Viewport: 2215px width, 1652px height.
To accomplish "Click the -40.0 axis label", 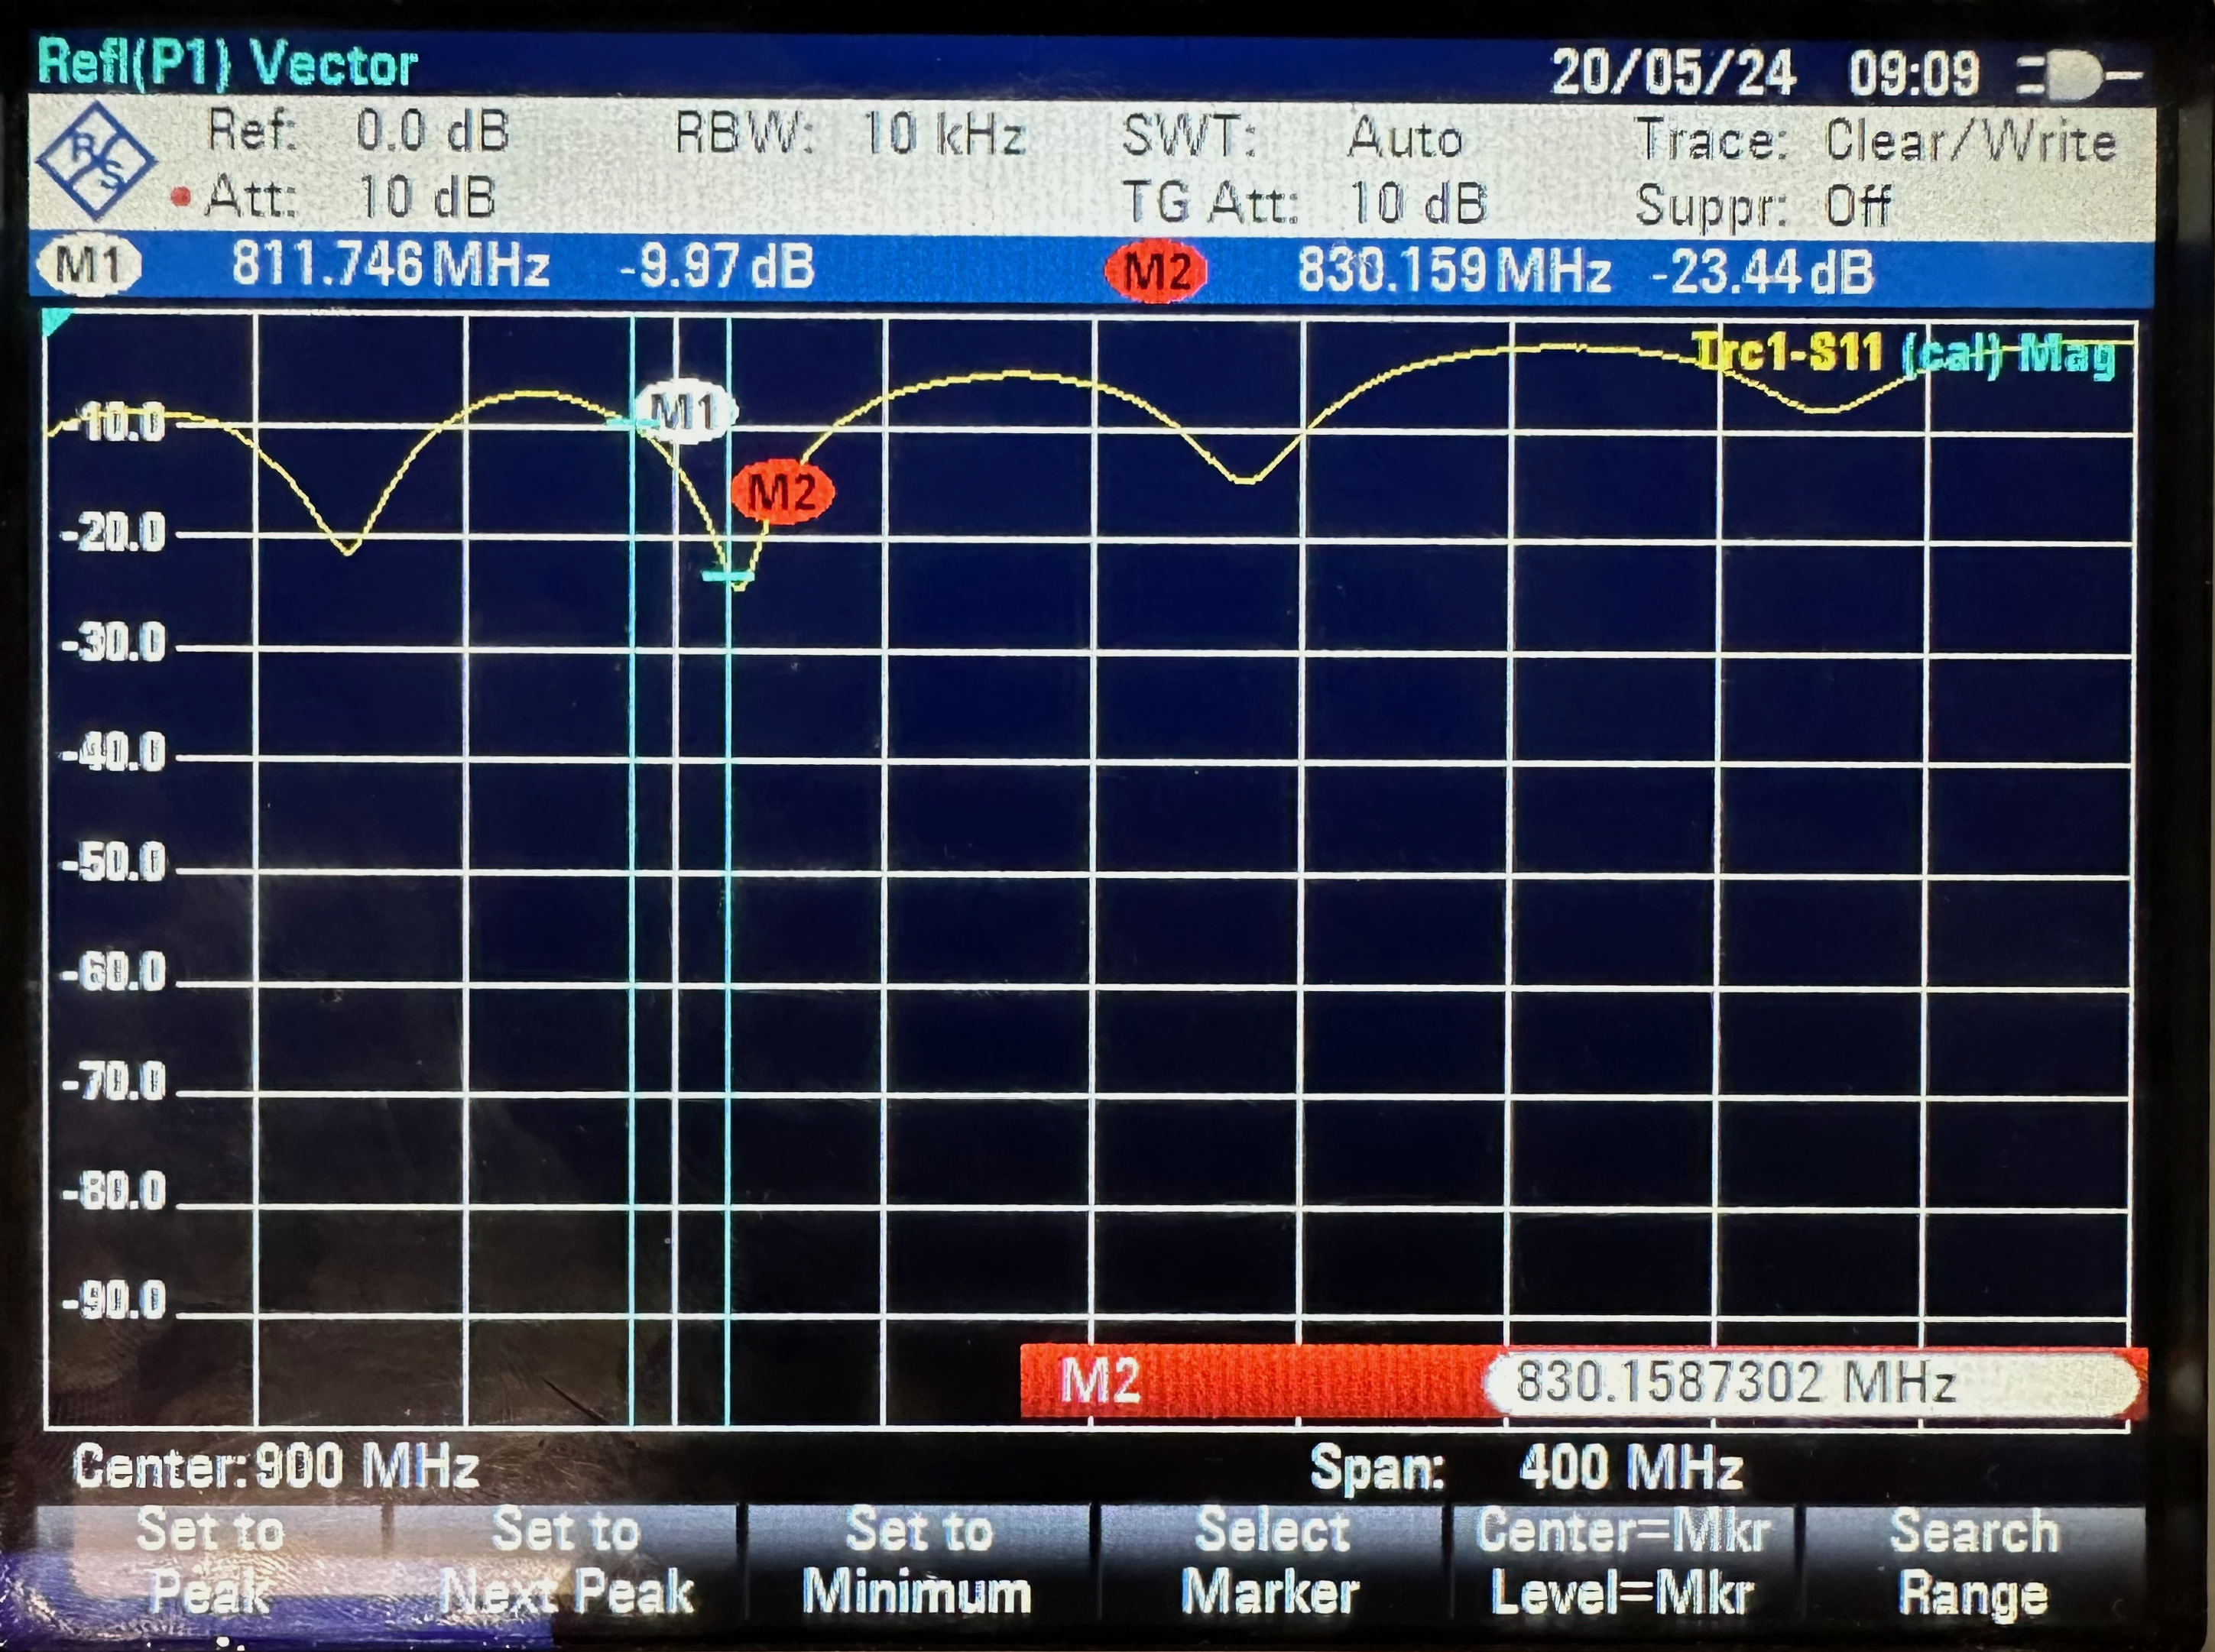I will pos(114,752).
